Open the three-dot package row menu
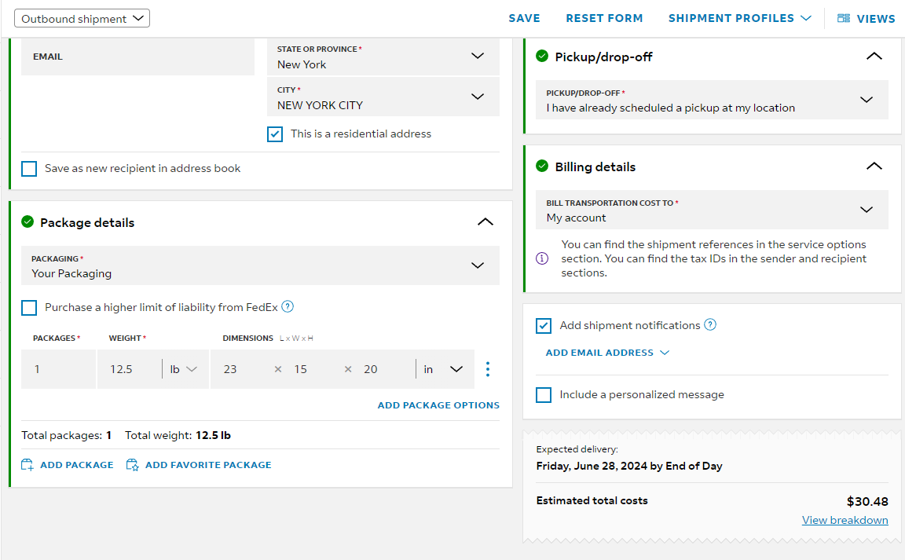 pyautogui.click(x=488, y=369)
